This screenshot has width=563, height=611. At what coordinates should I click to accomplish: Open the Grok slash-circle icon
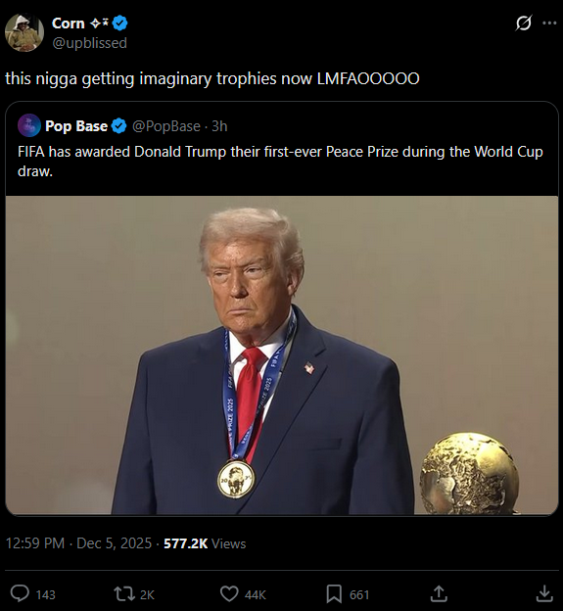point(524,23)
